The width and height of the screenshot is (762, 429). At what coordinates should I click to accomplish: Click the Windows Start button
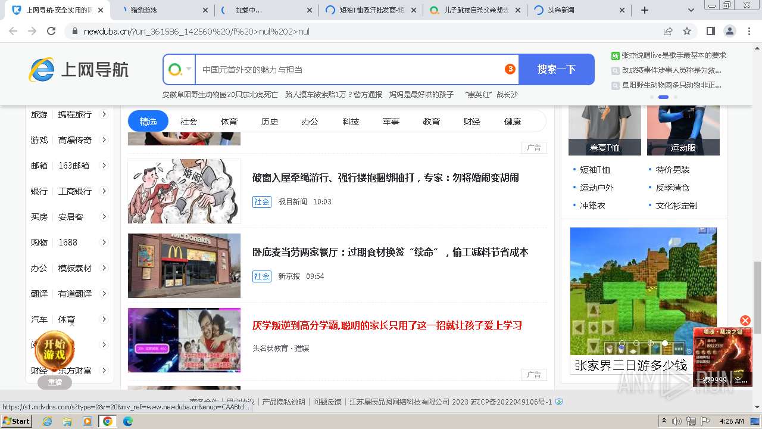point(16,421)
